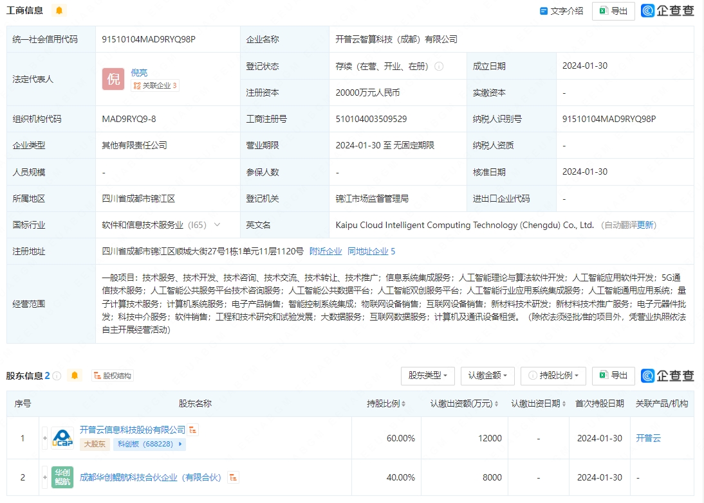Open the 持股比例 dropdown filter

pos(553,376)
